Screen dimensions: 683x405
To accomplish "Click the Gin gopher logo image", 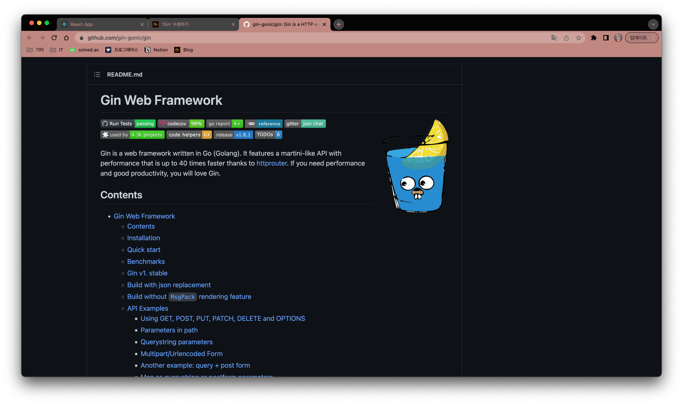I will click(415, 165).
